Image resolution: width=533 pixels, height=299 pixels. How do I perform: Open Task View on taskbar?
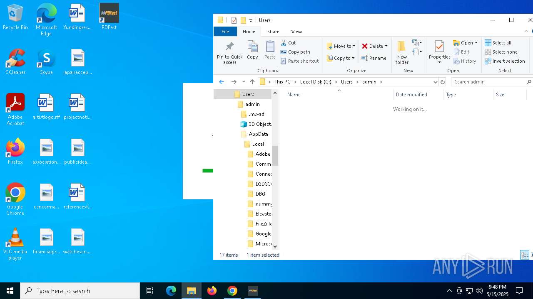(x=150, y=291)
